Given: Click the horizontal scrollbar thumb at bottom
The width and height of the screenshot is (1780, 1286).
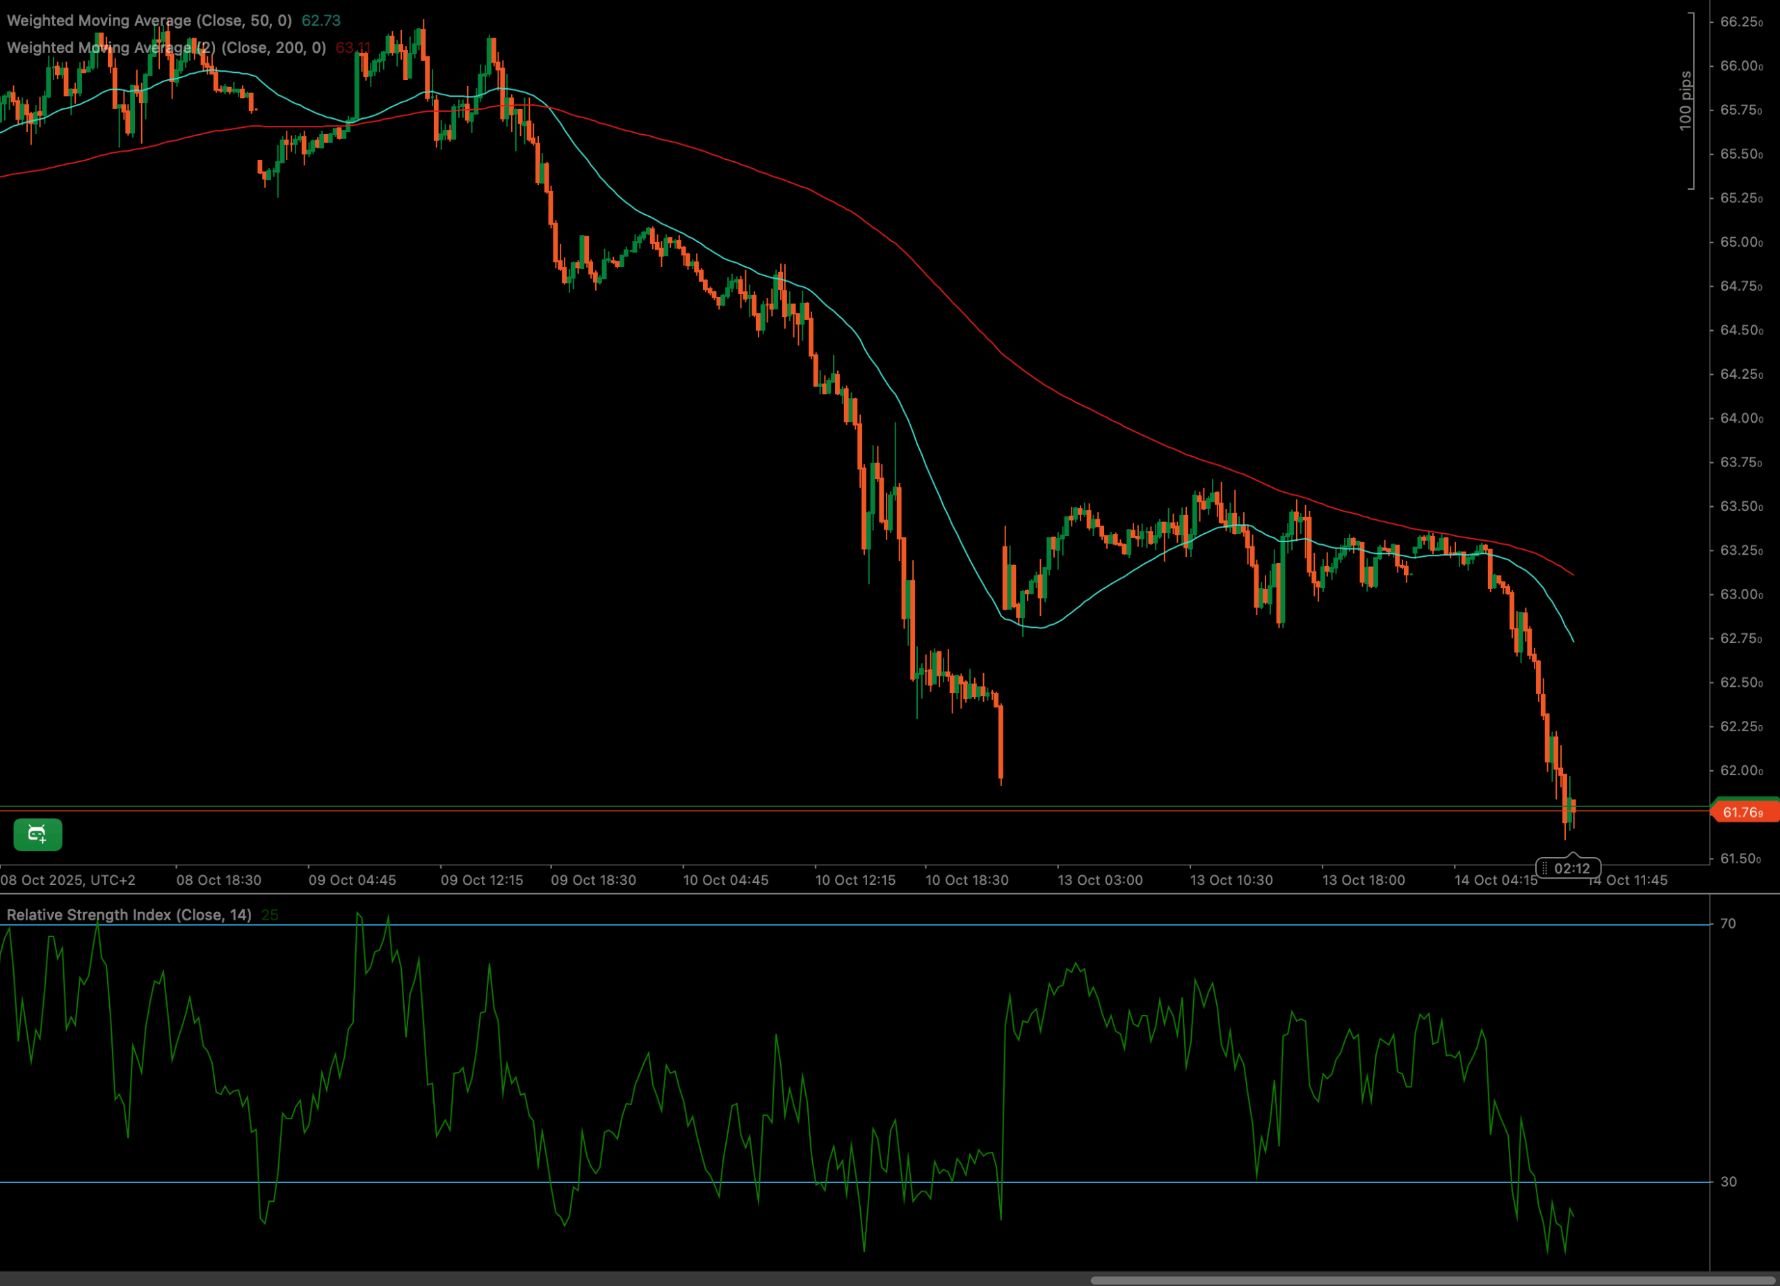Looking at the screenshot, I should pyautogui.click(x=1432, y=1280).
